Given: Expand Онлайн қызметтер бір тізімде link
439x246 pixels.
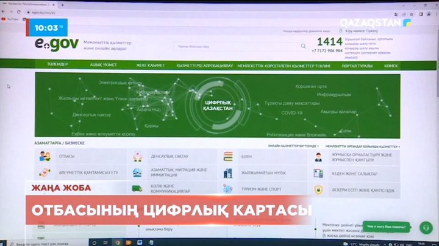Looking at the screenshot, I should point(293,146).
